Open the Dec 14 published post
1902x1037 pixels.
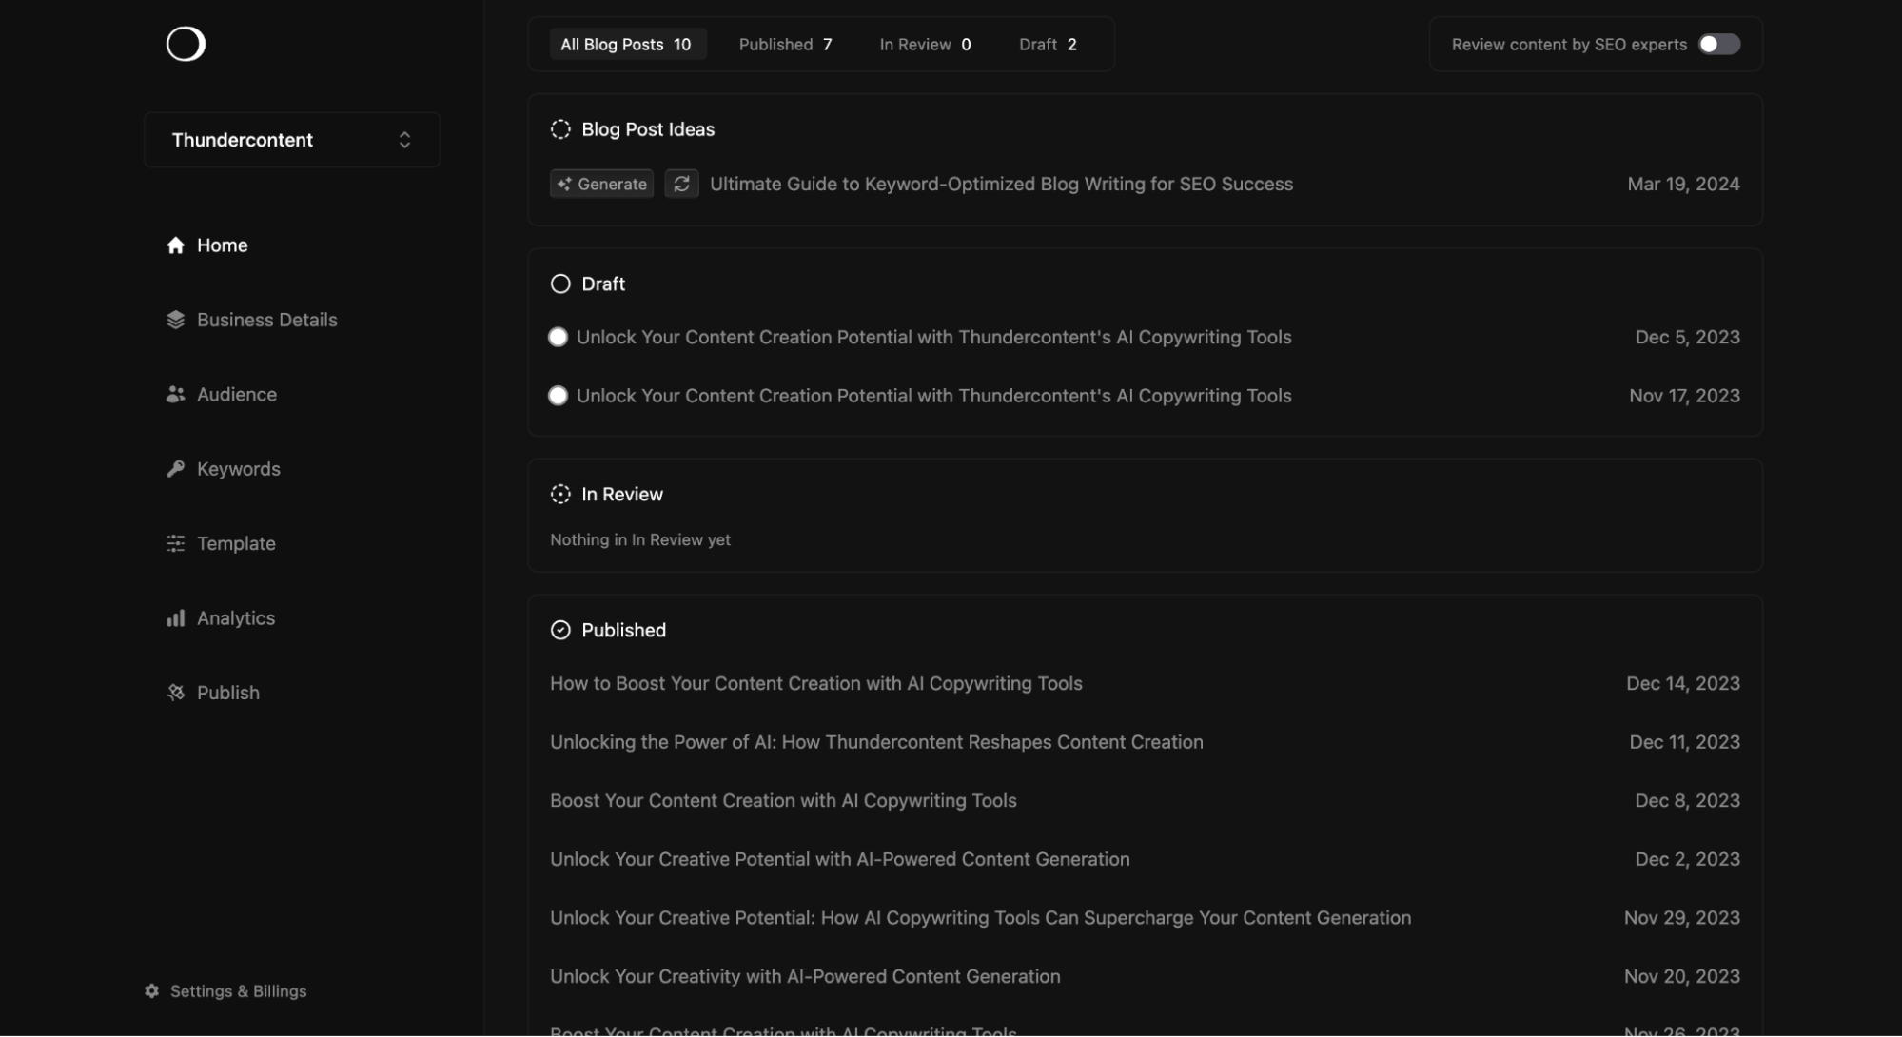[x=815, y=683]
